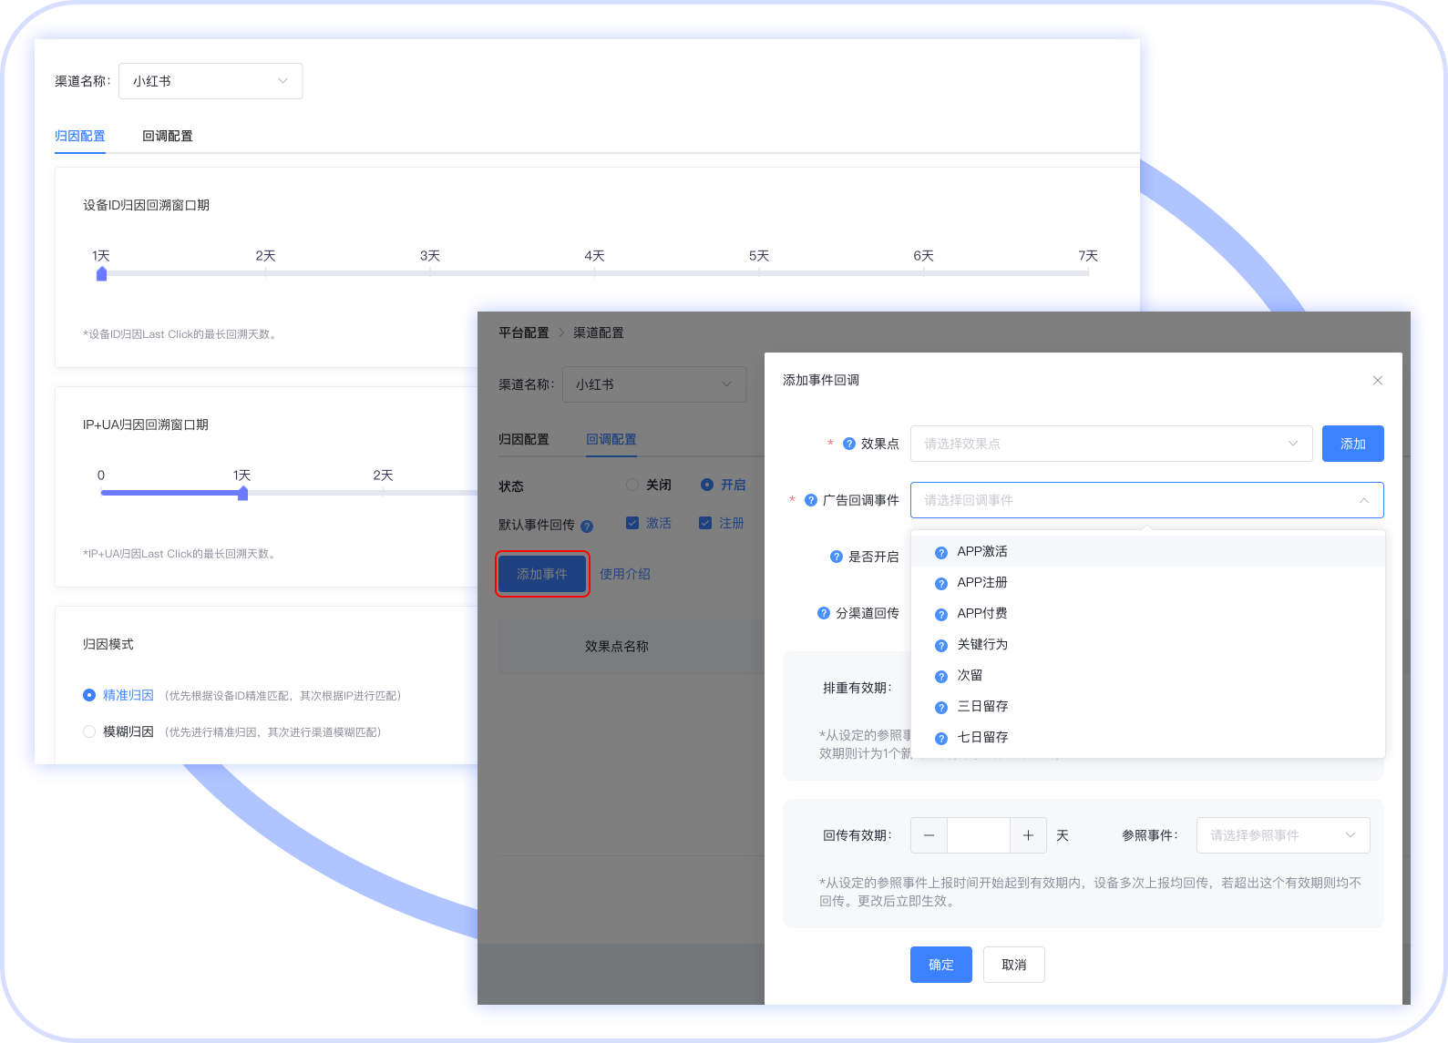This screenshot has width=1448, height=1043.
Task: Click IP+UA slider handle at 1天
Action: [x=242, y=493]
